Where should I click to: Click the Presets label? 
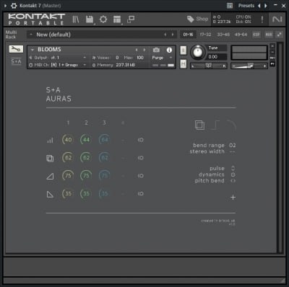click(x=246, y=6)
